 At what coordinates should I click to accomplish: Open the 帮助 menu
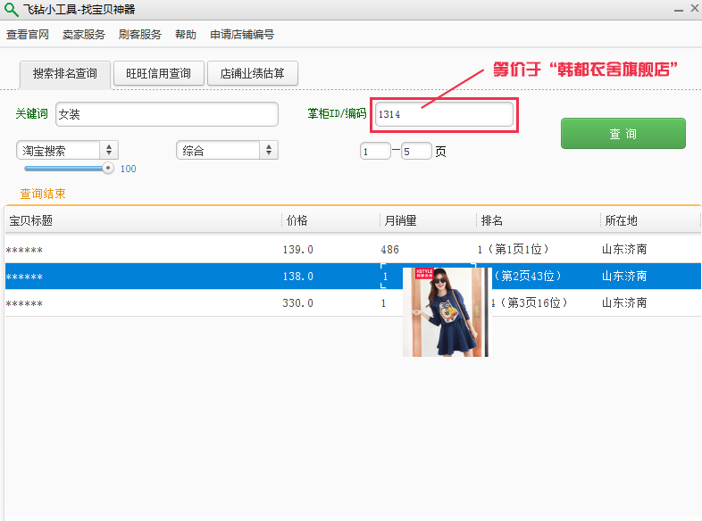[186, 35]
